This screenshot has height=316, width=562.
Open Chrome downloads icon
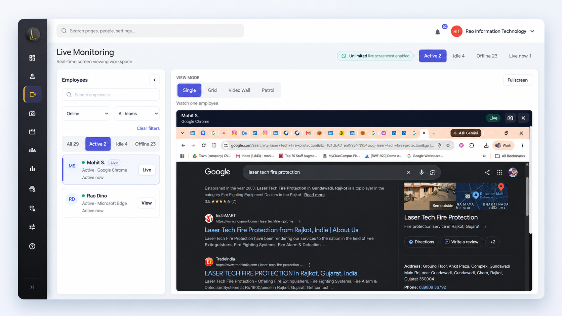coord(486,145)
